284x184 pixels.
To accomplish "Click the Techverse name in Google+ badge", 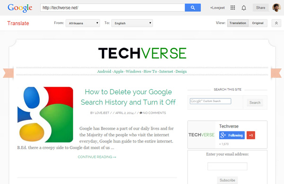I will (x=229, y=126).
